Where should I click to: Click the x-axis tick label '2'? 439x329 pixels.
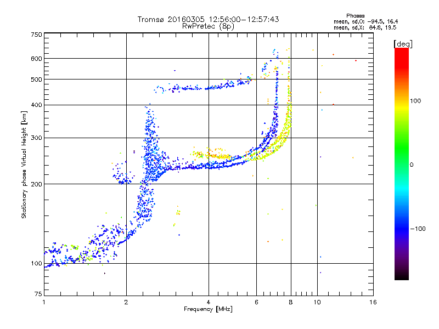coord(126,302)
